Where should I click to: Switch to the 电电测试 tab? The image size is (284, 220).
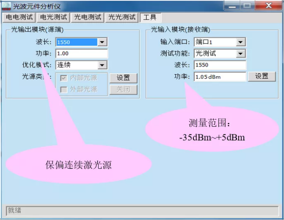(19, 17)
